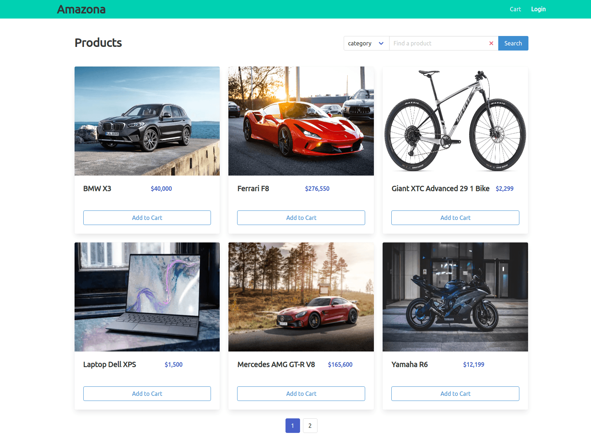Click the $12,199 price
Viewport: 591px width, 446px height.
474,365
